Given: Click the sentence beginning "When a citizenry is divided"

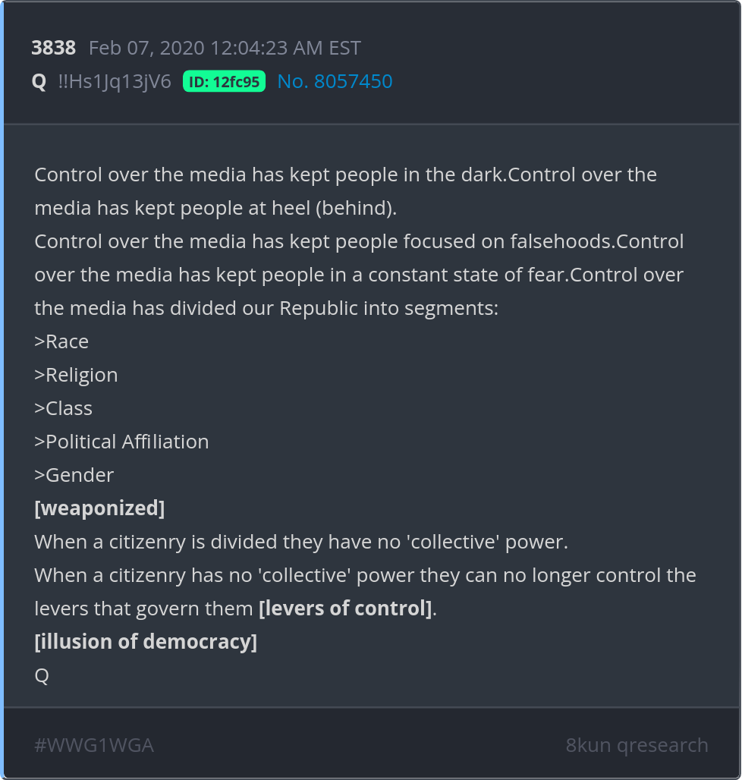Looking at the screenshot, I should [301, 542].
